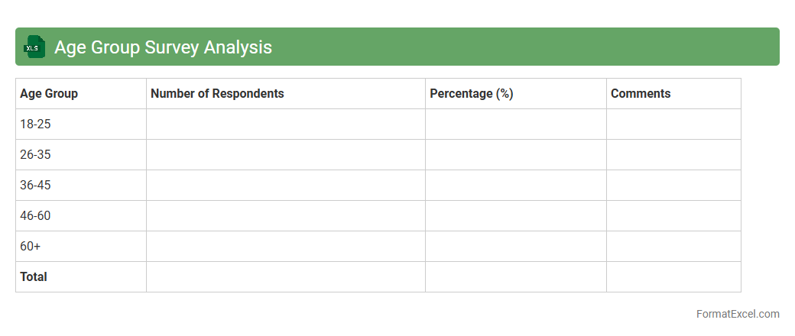This screenshot has height=336, width=795.
Task: Click comments cell in Total row
Action: coord(673,277)
